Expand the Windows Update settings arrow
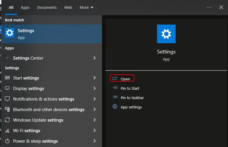This screenshot has height=147, width=228. [94, 120]
